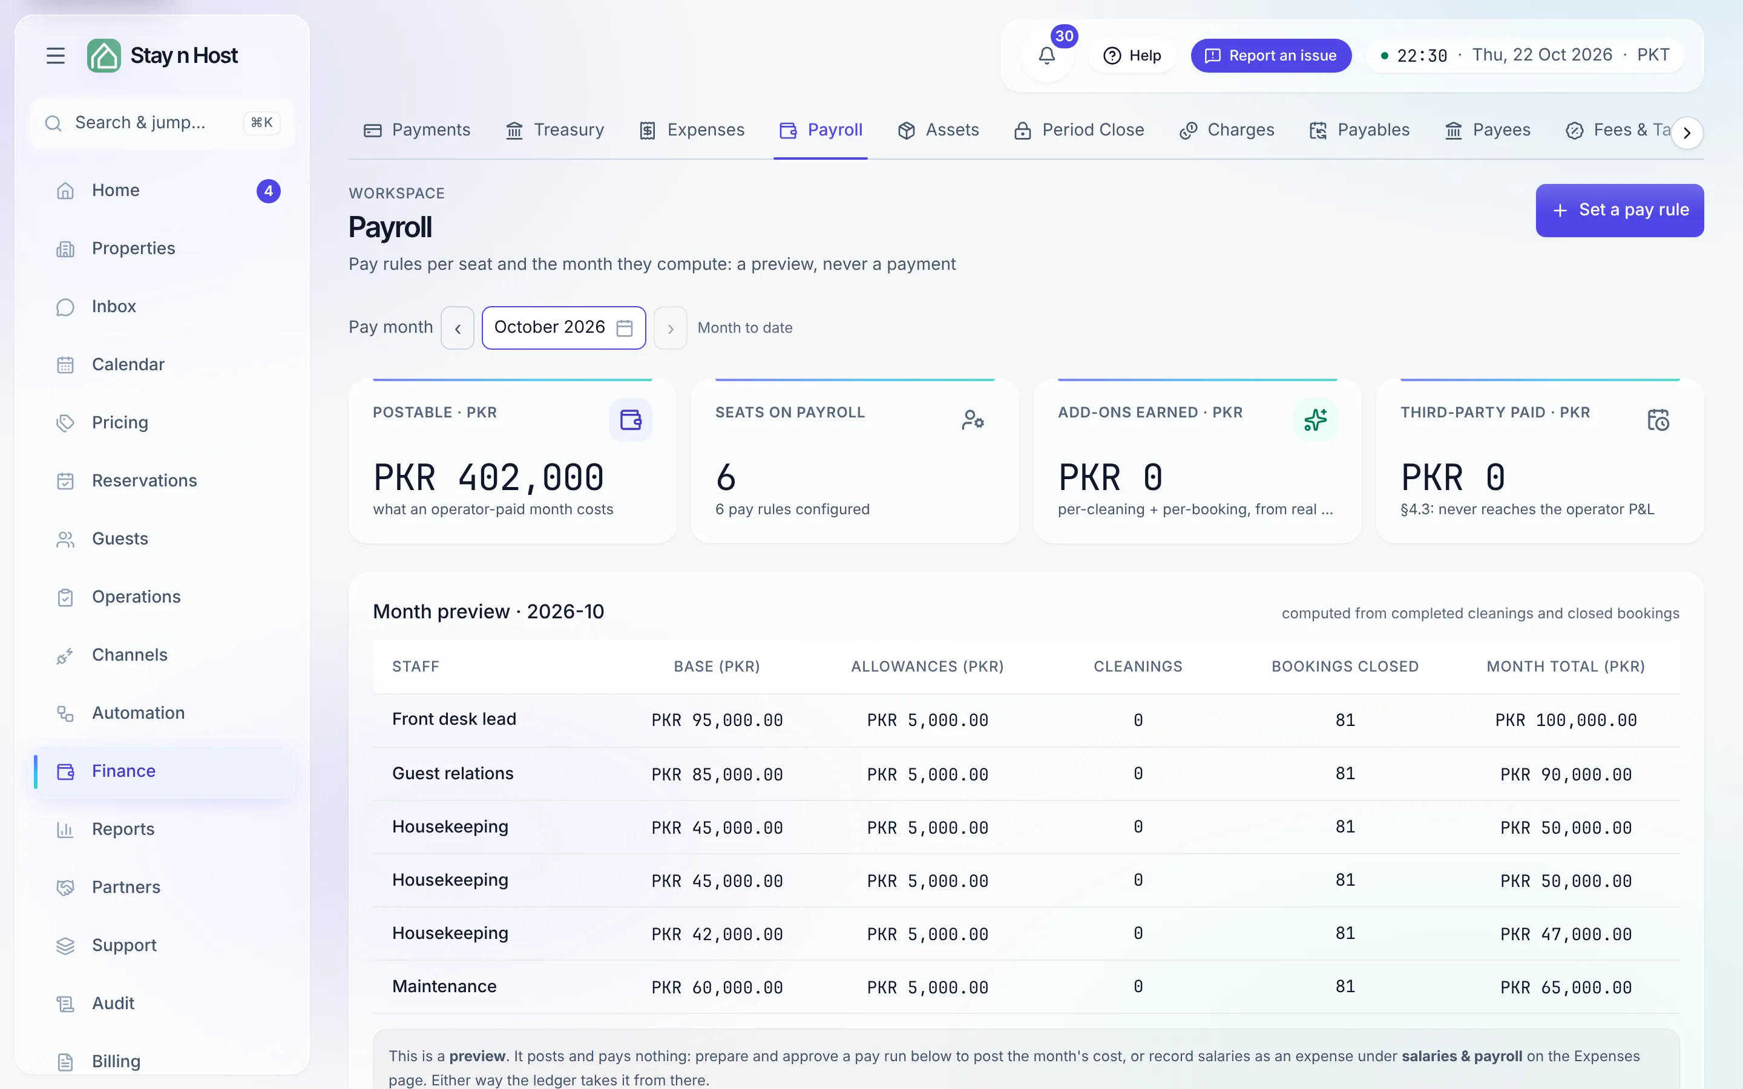Open Reports in the sidebar

click(x=162, y=829)
